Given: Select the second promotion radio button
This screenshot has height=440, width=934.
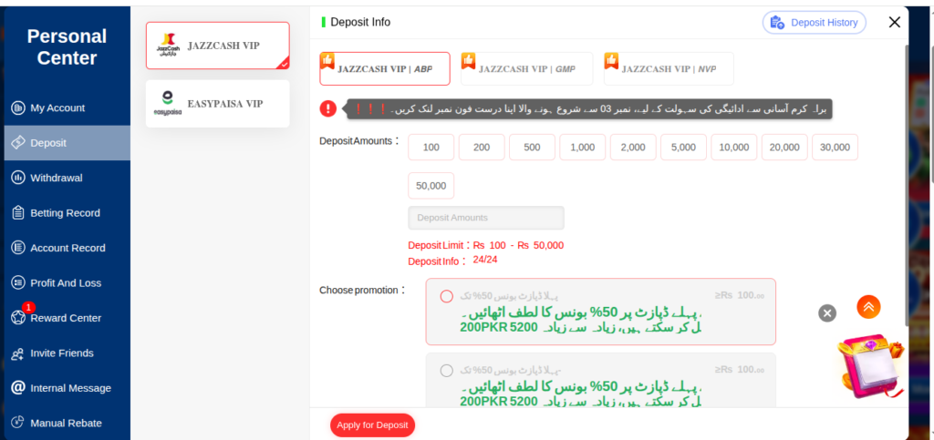Looking at the screenshot, I should coord(446,371).
